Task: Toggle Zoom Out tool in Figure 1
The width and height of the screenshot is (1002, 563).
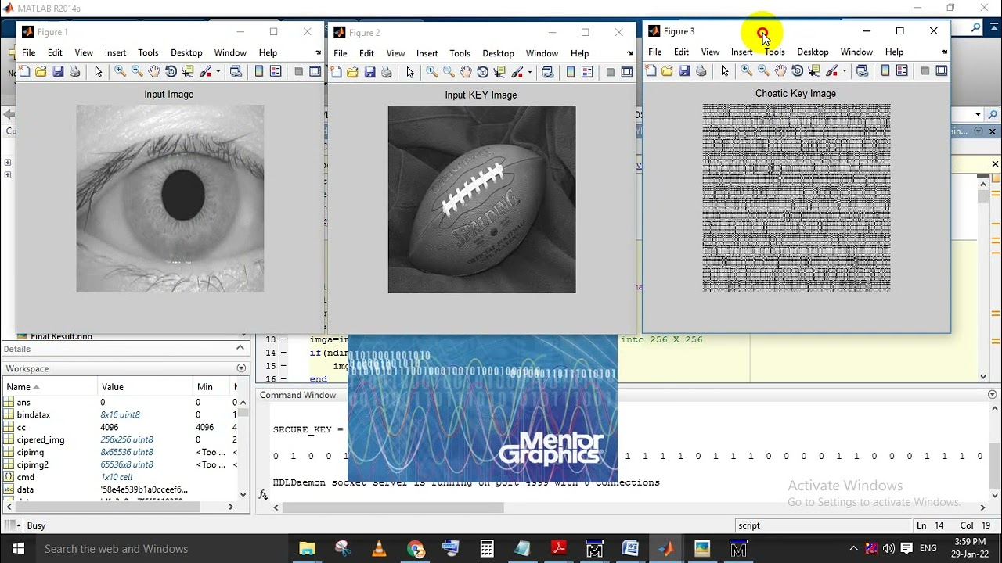Action: [137, 71]
